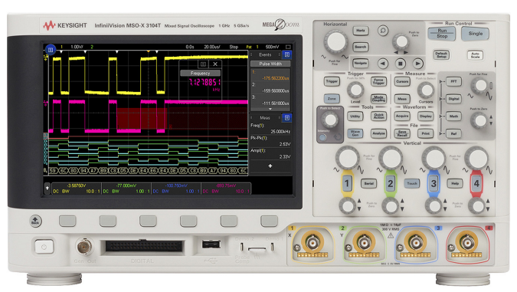Open the Pulse Width selector in the Events panel
This screenshot has height=292, width=517.
pyautogui.click(x=270, y=64)
